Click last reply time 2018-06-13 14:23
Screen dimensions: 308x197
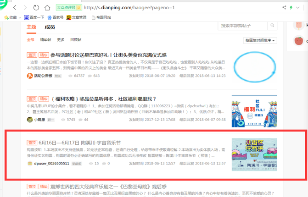[x=202, y=76]
